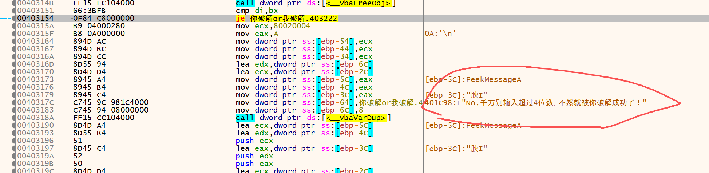Toggle breakpoint bullet beside address 00403196
This screenshot has height=173, width=709.
14,141
